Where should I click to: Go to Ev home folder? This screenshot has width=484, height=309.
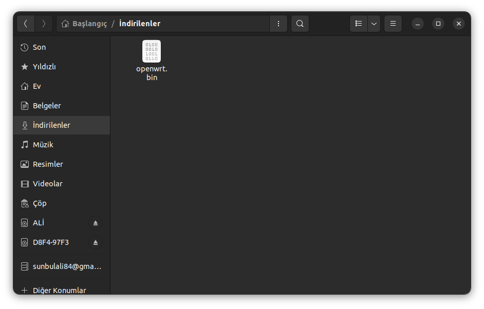tap(62, 86)
